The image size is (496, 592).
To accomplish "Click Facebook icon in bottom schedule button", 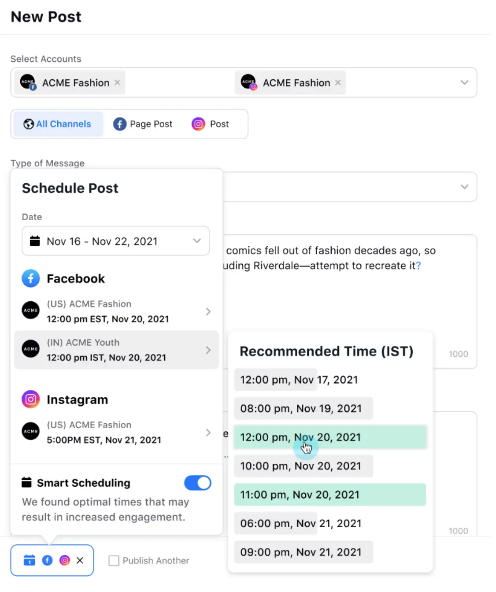I will (47, 560).
